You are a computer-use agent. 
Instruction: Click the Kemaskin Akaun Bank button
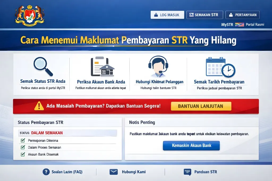(x=191, y=145)
